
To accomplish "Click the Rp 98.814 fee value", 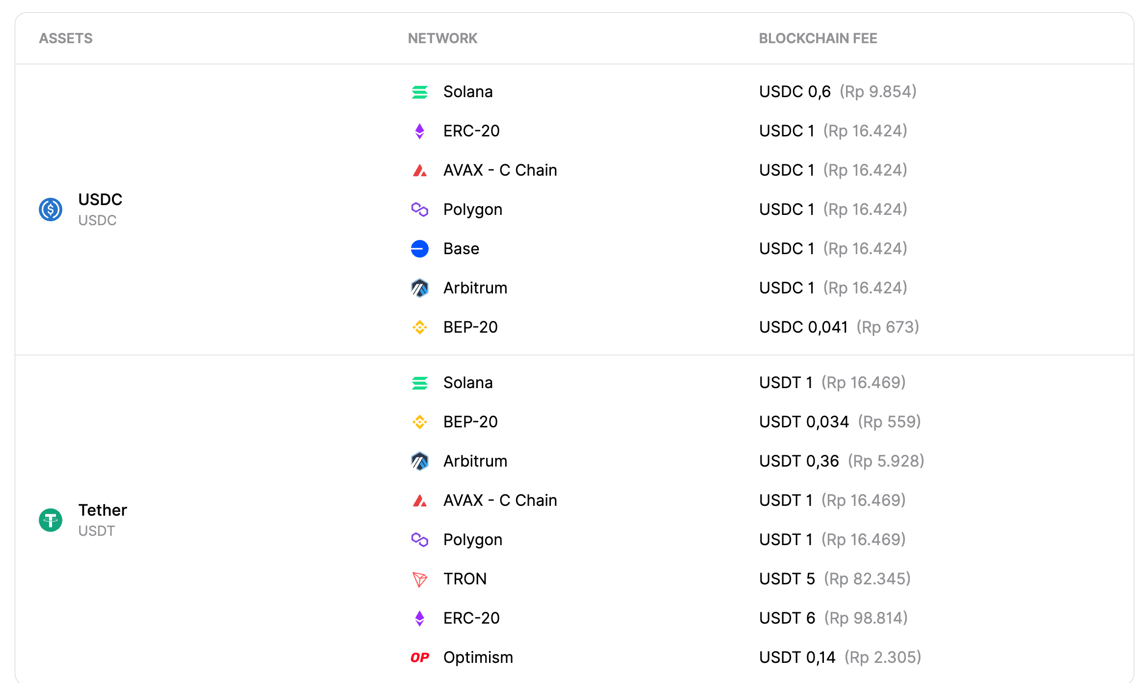I will pyautogui.click(x=866, y=618).
